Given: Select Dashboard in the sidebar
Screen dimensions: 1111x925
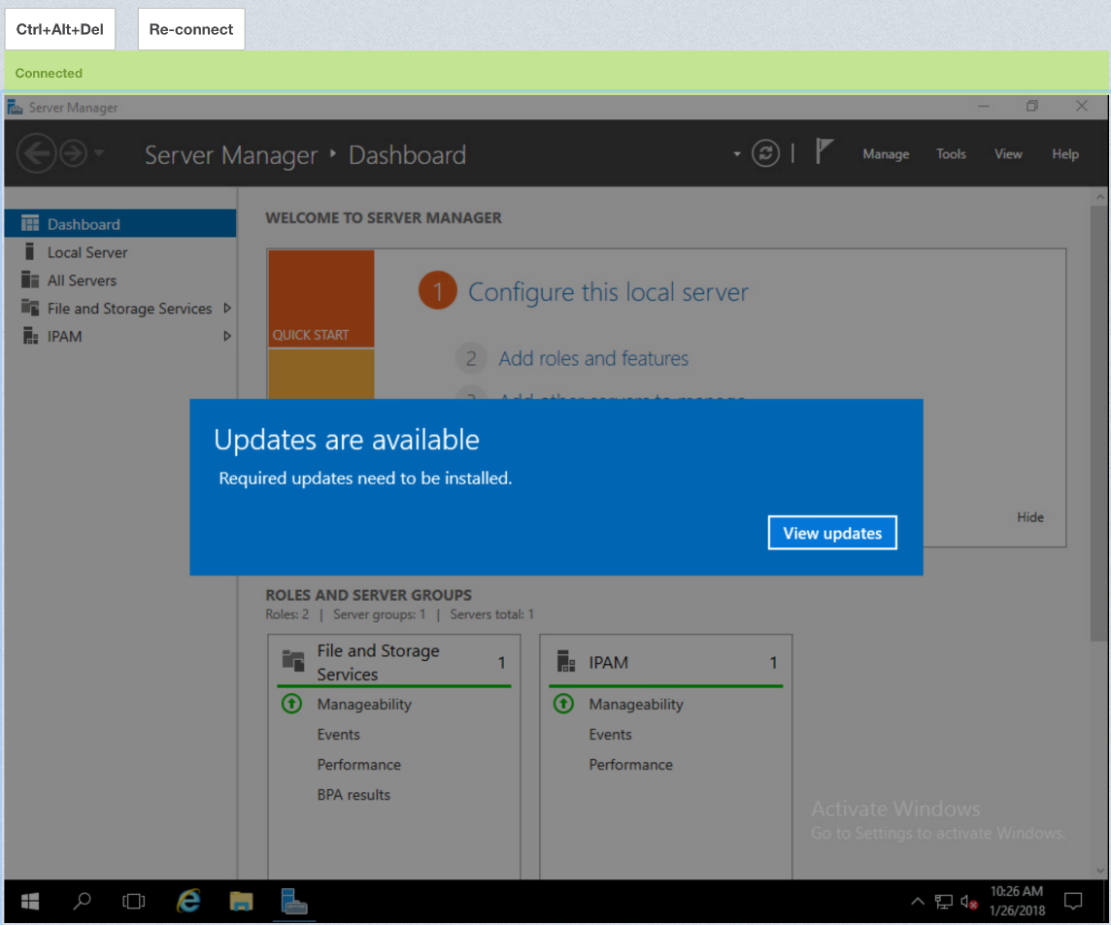Looking at the screenshot, I should pos(120,224).
